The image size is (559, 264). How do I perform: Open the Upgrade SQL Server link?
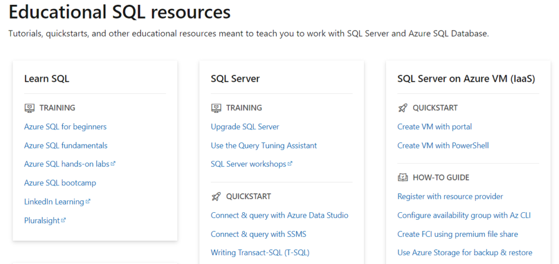click(245, 127)
